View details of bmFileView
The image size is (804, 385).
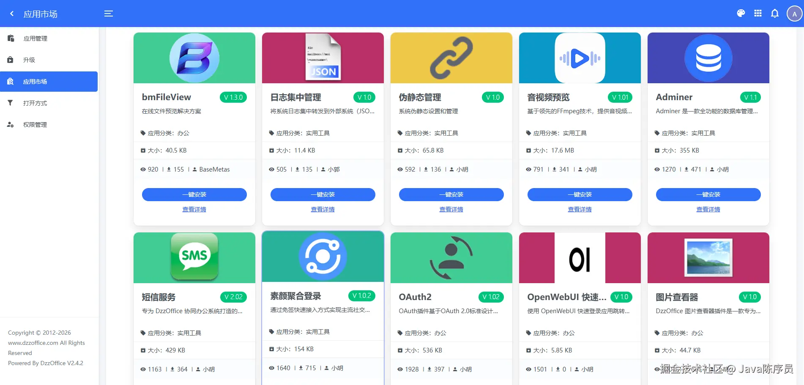194,209
